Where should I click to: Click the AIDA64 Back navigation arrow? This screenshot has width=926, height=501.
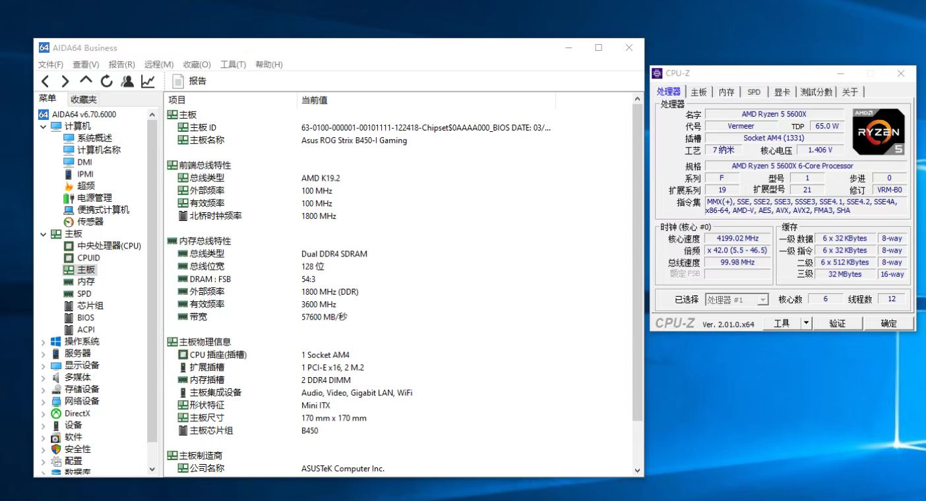click(45, 81)
